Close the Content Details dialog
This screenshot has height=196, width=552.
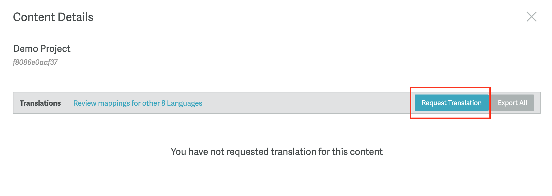(x=531, y=17)
